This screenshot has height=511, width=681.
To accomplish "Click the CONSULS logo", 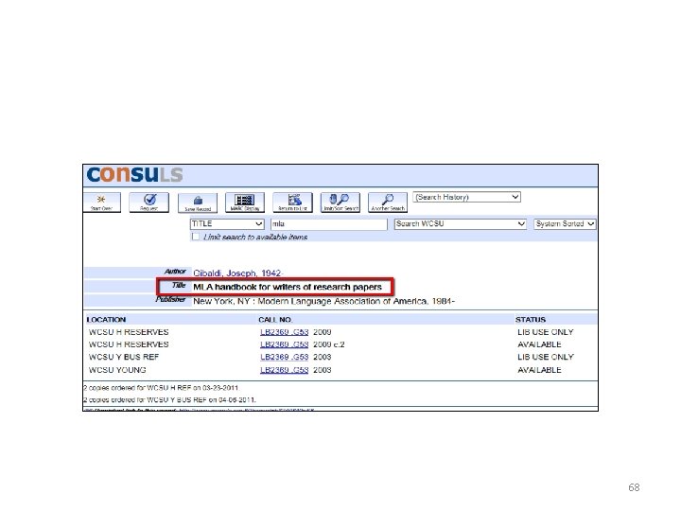I will (134, 175).
